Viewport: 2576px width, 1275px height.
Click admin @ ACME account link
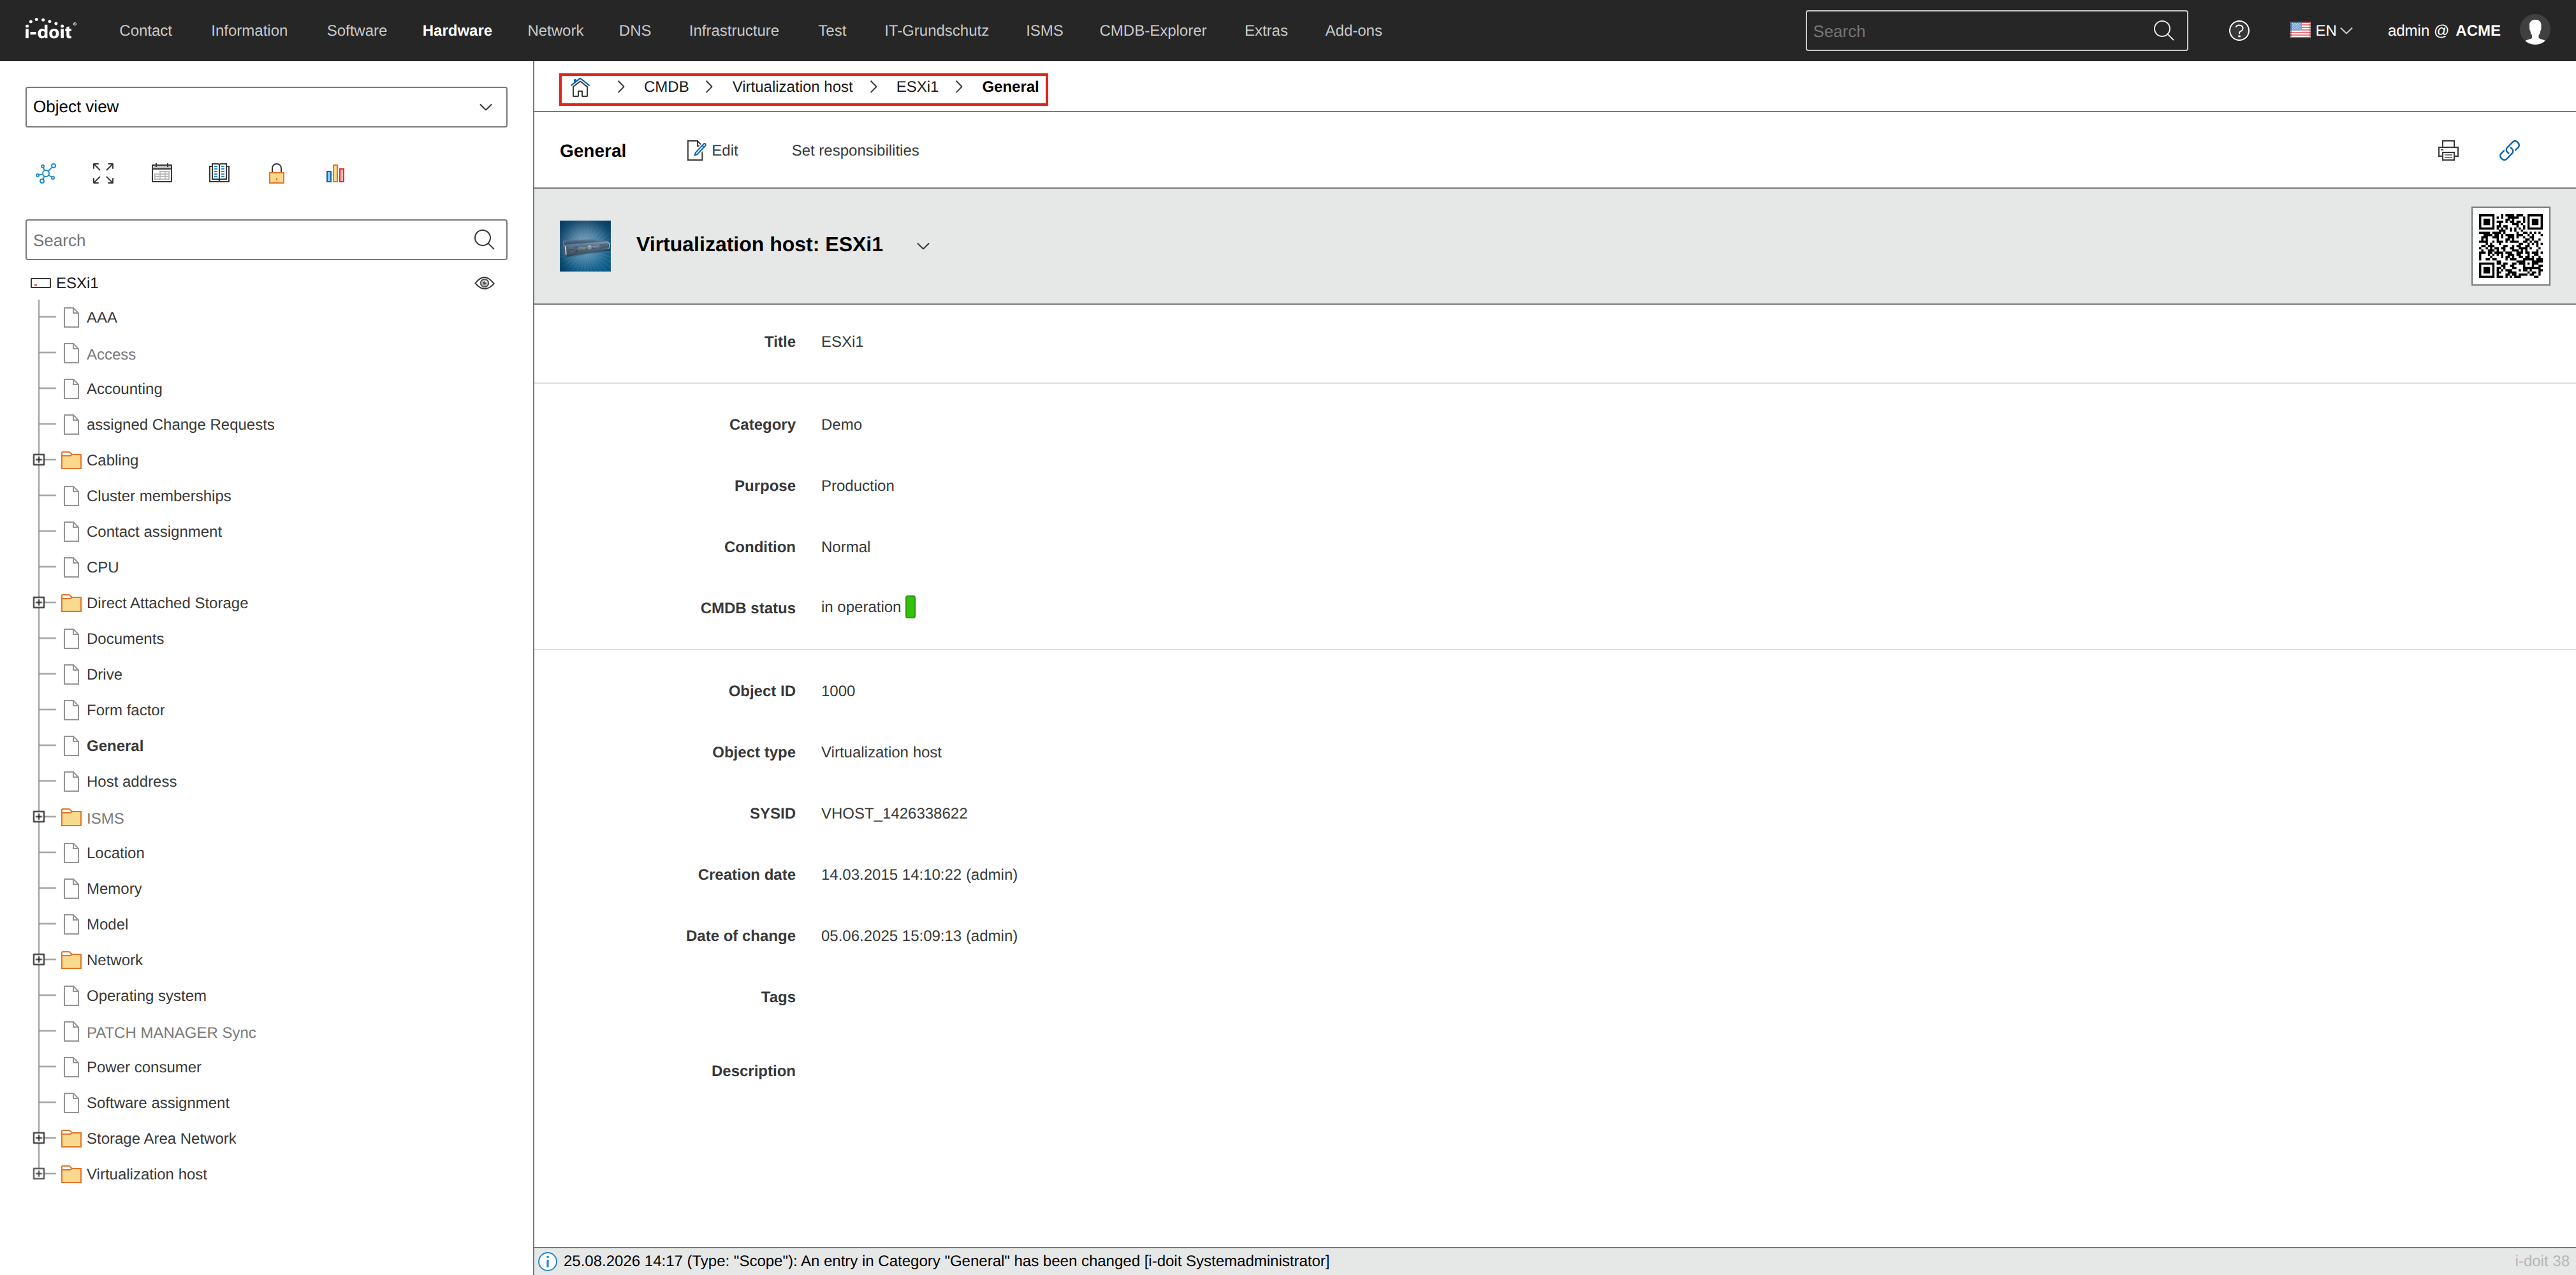[x=2444, y=31]
